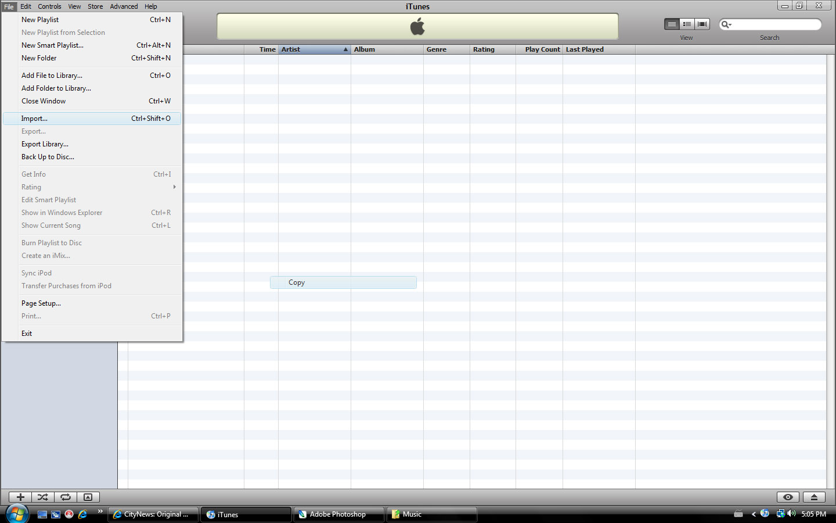Sort by the Album column header
836x523 pixels.
tap(387, 49)
